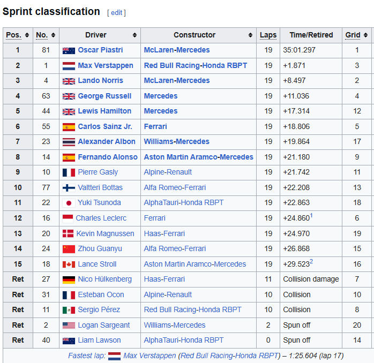Click the Laps column header
This screenshot has width=374, height=363.
(268, 35)
